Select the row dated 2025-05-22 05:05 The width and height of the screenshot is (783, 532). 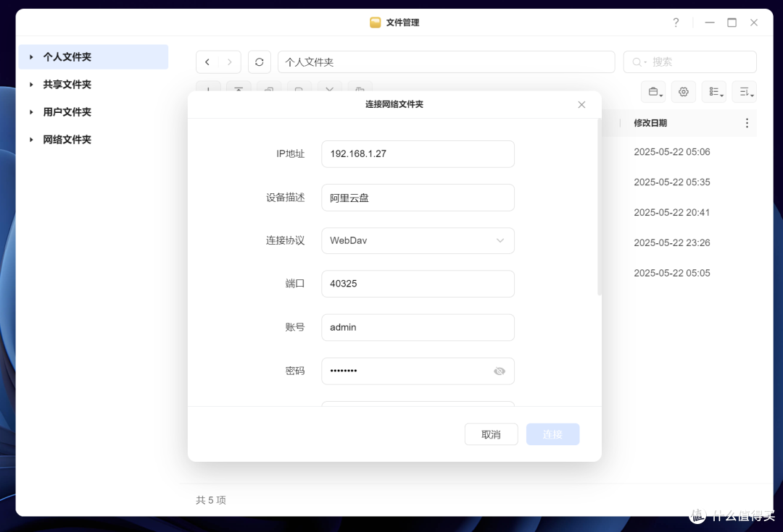[x=671, y=273]
